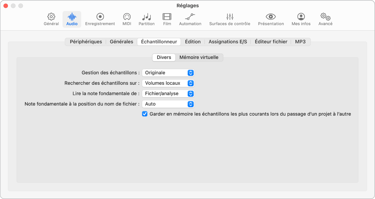Image resolution: width=375 pixels, height=199 pixels.
Task: Open the MIDI settings icon
Action: (x=127, y=17)
